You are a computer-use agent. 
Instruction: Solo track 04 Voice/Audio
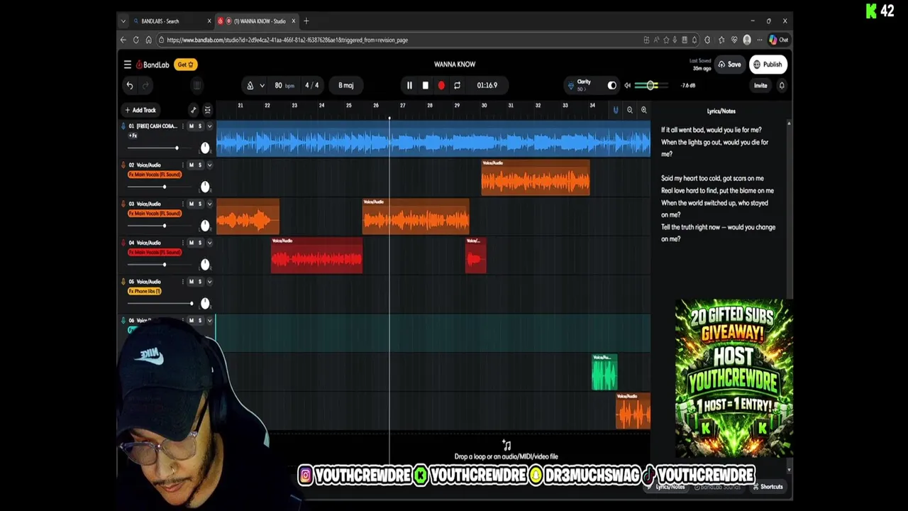pyautogui.click(x=199, y=243)
